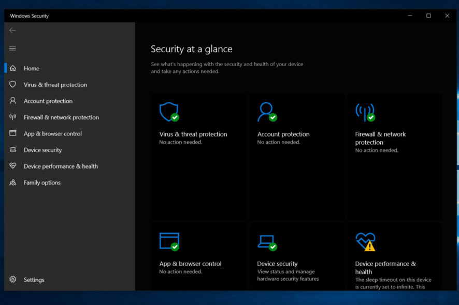Click the shield icon in sidebar

12,84
